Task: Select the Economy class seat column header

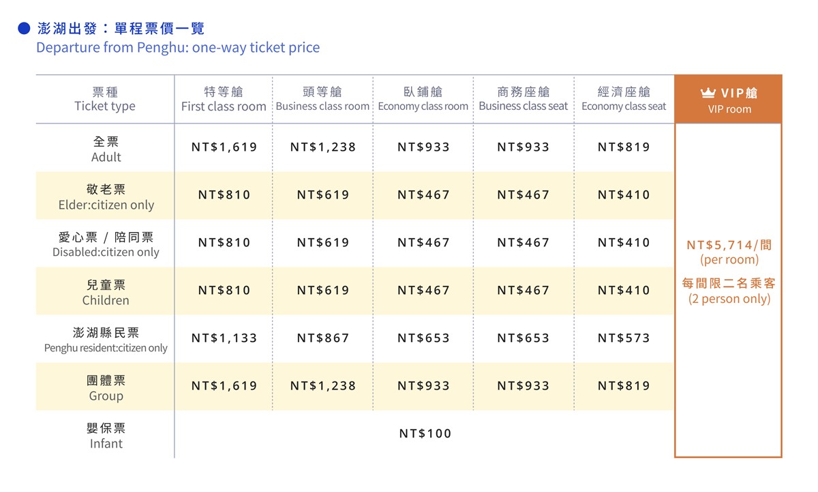Action: click(624, 99)
